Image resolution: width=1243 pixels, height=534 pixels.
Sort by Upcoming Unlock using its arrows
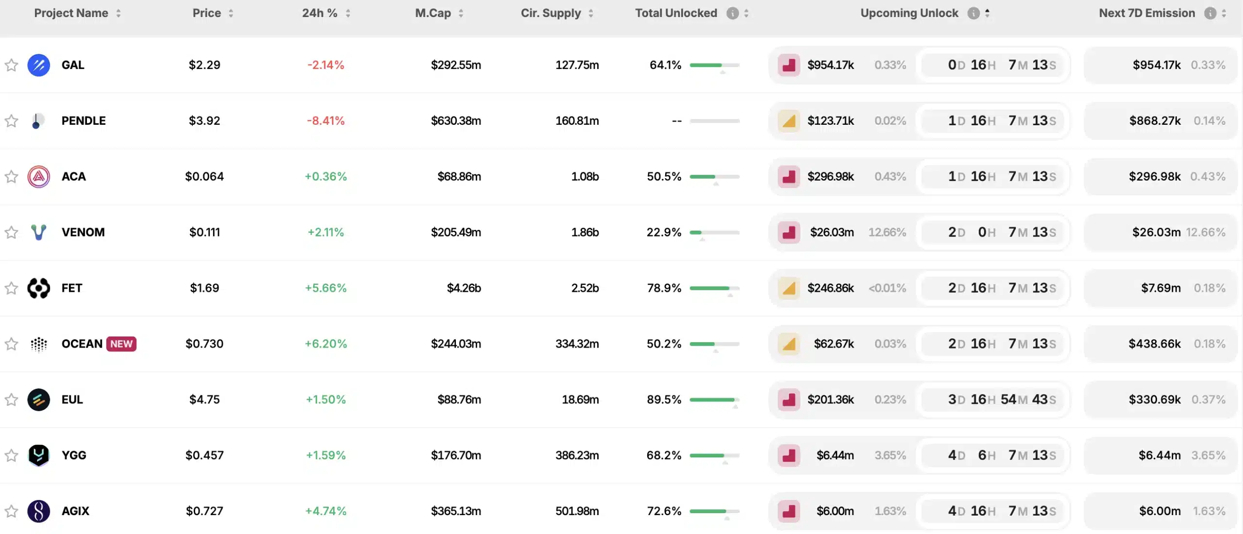tap(987, 14)
